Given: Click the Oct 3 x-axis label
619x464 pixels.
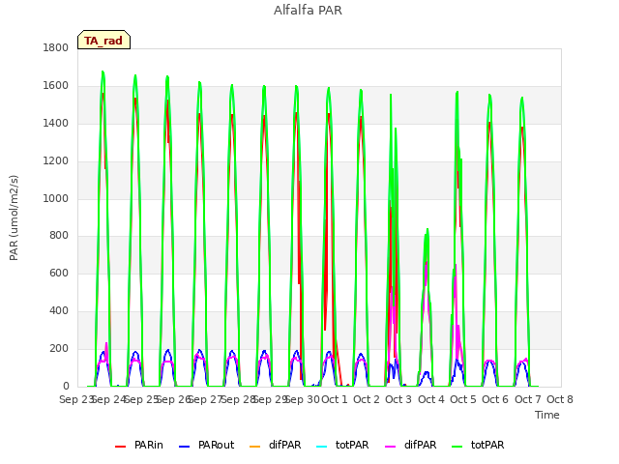Looking at the screenshot, I should pyautogui.click(x=398, y=399).
